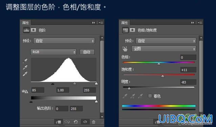216x127 pixels.
Task: Click the 明度 value field showing -83
Action: point(188,82)
